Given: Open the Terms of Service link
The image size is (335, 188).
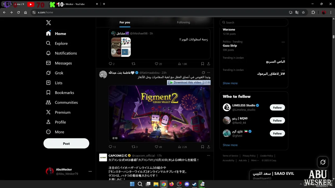Looking at the screenshot, I should pos(230,156).
